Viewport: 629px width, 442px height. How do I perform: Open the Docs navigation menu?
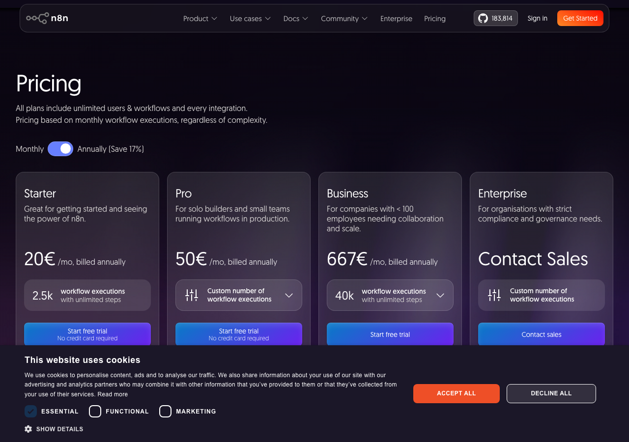295,19
